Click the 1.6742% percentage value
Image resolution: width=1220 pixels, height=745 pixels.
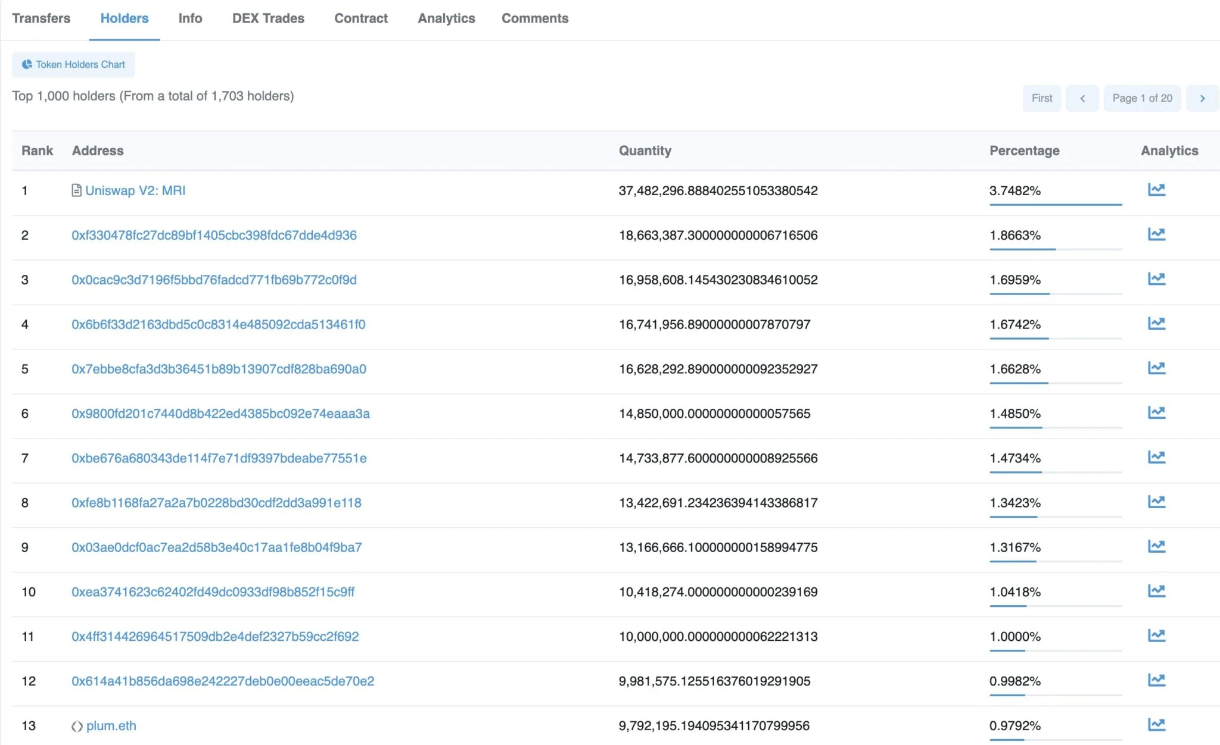coord(1015,324)
